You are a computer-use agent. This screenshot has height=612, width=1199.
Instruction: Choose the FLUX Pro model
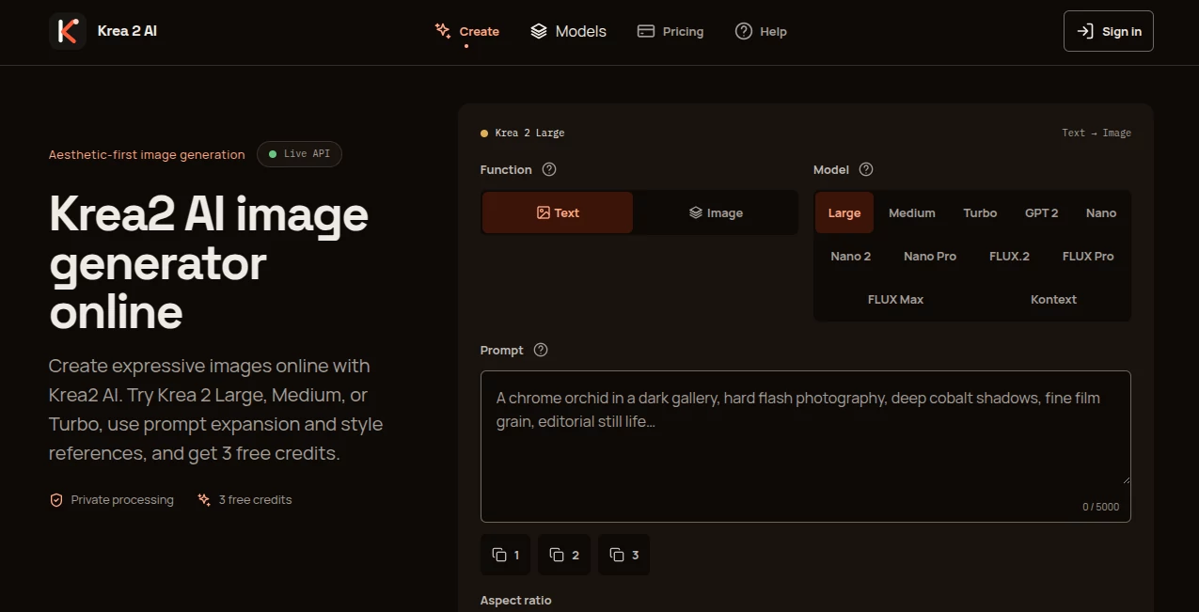[x=1088, y=256]
